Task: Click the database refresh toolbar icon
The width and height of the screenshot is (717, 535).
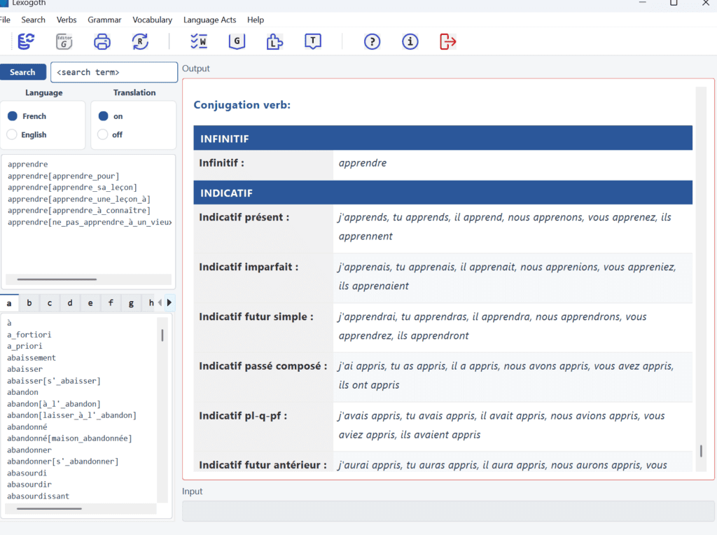Action: (x=26, y=41)
